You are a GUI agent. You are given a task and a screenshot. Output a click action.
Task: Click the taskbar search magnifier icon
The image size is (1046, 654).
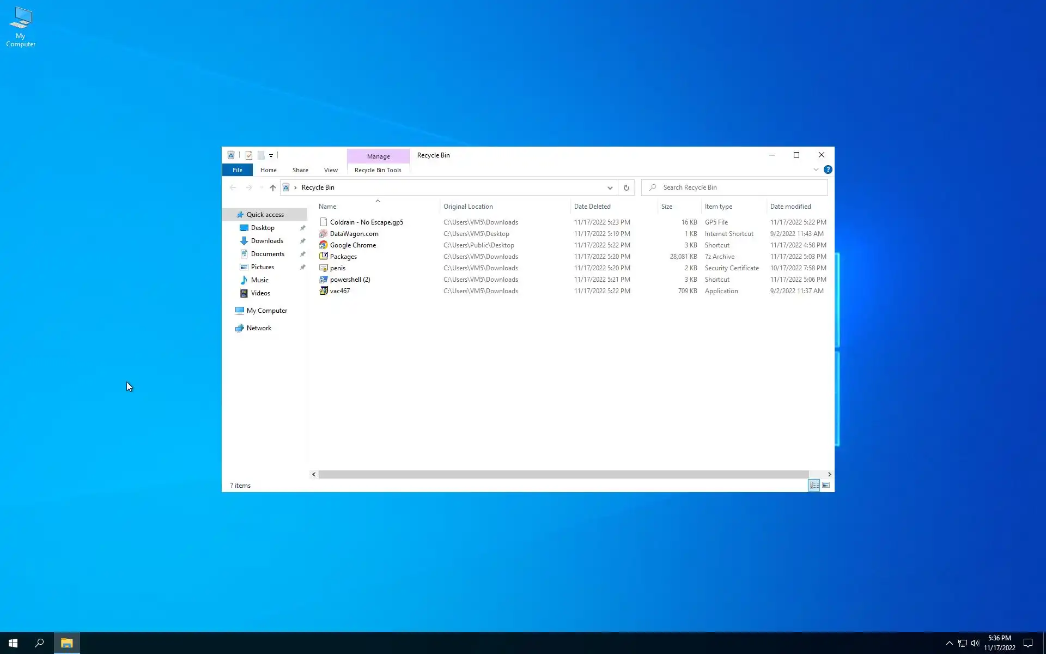coord(39,643)
